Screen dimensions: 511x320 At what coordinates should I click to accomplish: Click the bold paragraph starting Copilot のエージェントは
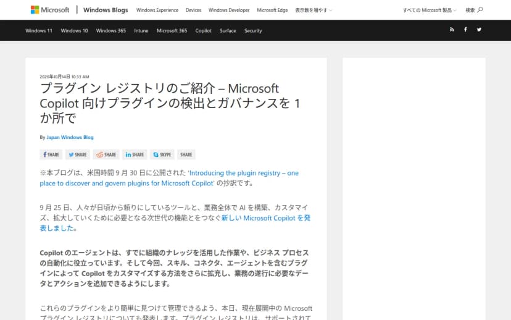tap(175, 268)
